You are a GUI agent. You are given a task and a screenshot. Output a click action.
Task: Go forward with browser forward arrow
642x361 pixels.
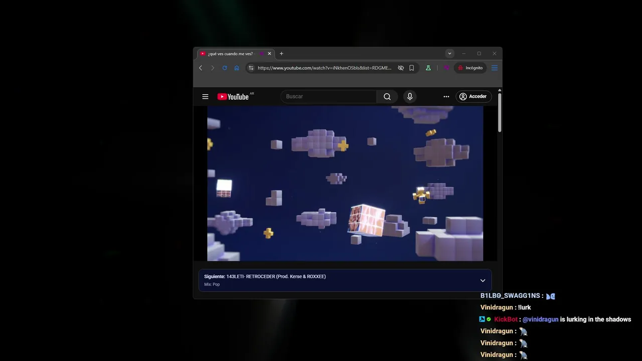pos(213,68)
